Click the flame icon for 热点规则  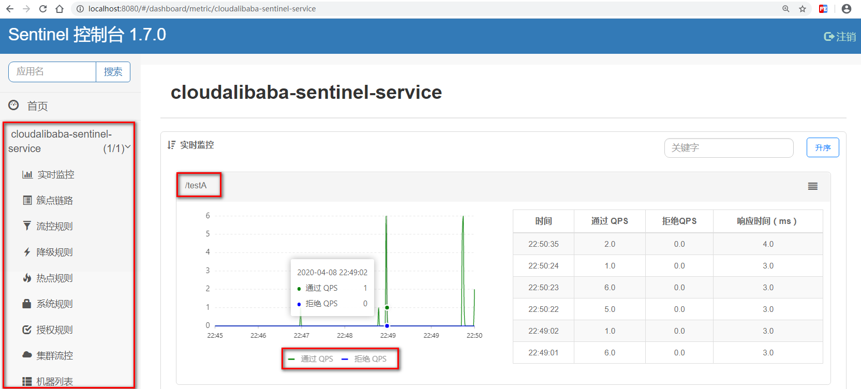click(x=27, y=278)
